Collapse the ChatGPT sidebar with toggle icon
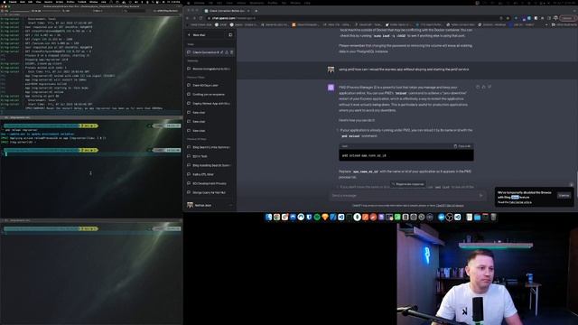 230,35
